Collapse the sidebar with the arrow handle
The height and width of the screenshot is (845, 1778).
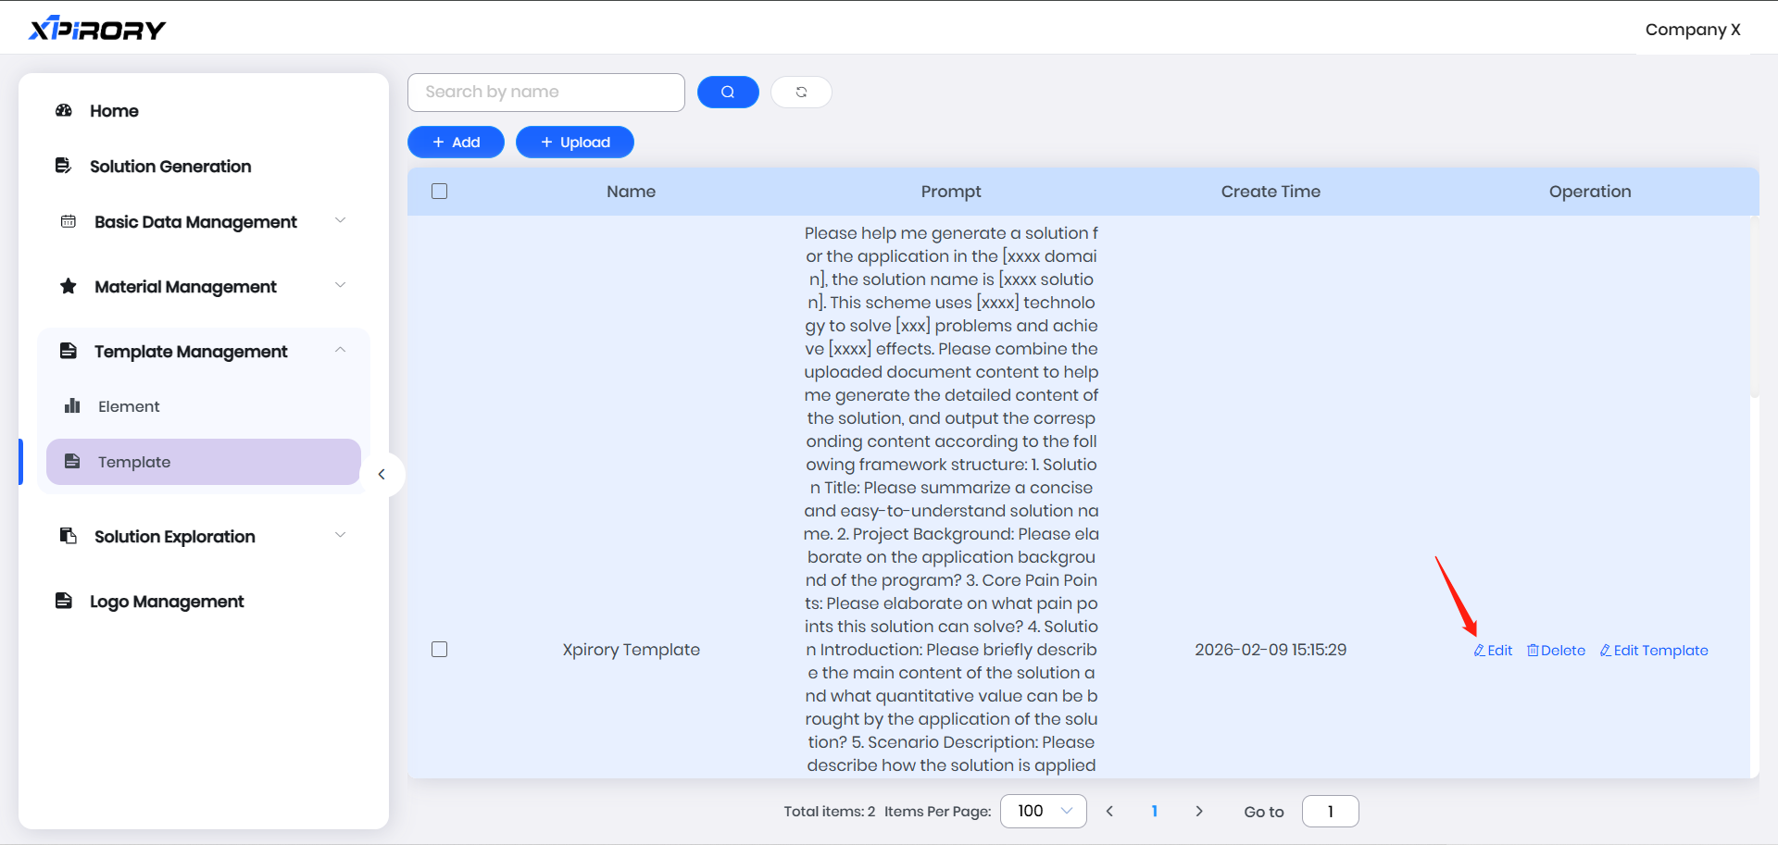click(382, 474)
